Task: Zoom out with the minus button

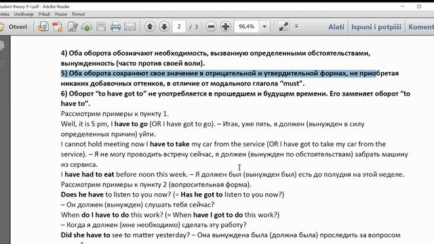Action: coord(211,26)
